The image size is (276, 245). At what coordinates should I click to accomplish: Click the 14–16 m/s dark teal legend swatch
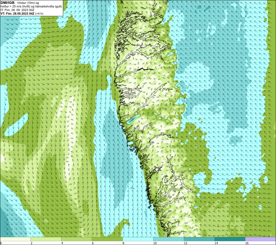coord(230,239)
